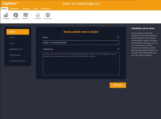Image resolution: width=161 pixels, height=119 pixels.
Task: Switch to the Acties tab
Action: 35,9
